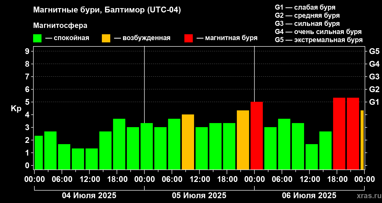This screenshot has height=203, width=382.
Task: Click the orange bar at 09:00 on 05 Июля
Action: tap(188, 142)
